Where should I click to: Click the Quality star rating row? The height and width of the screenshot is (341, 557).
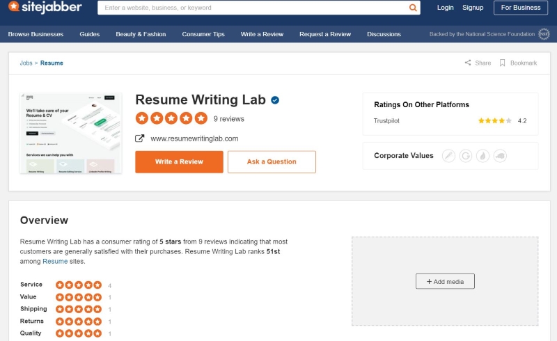[79, 333]
